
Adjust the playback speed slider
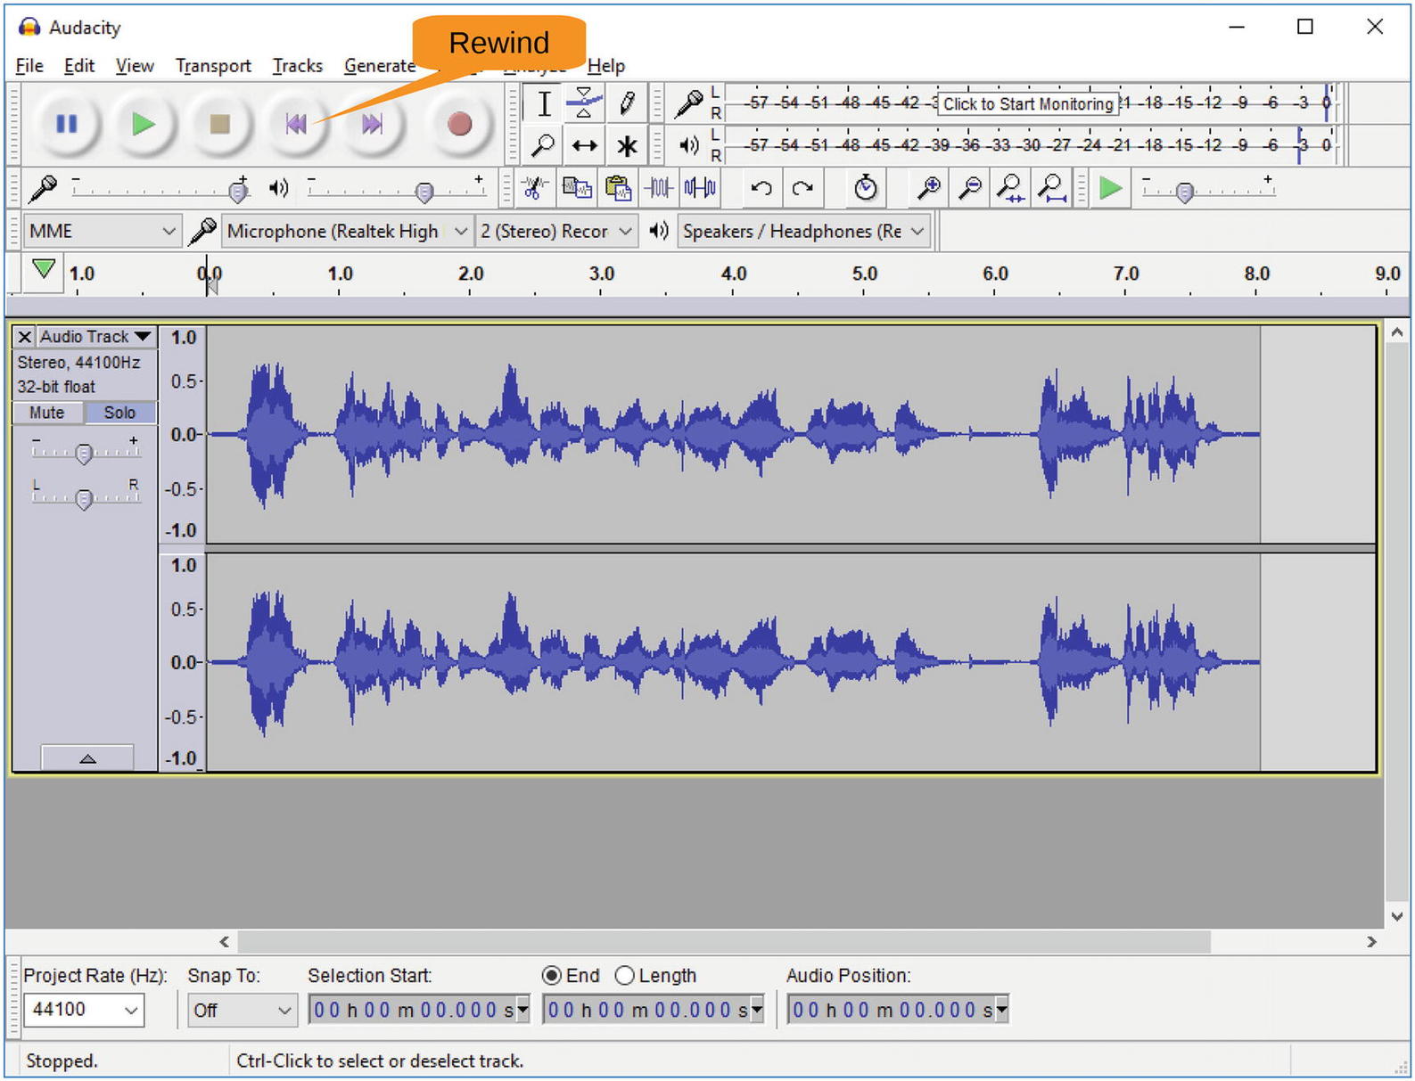1184,192
